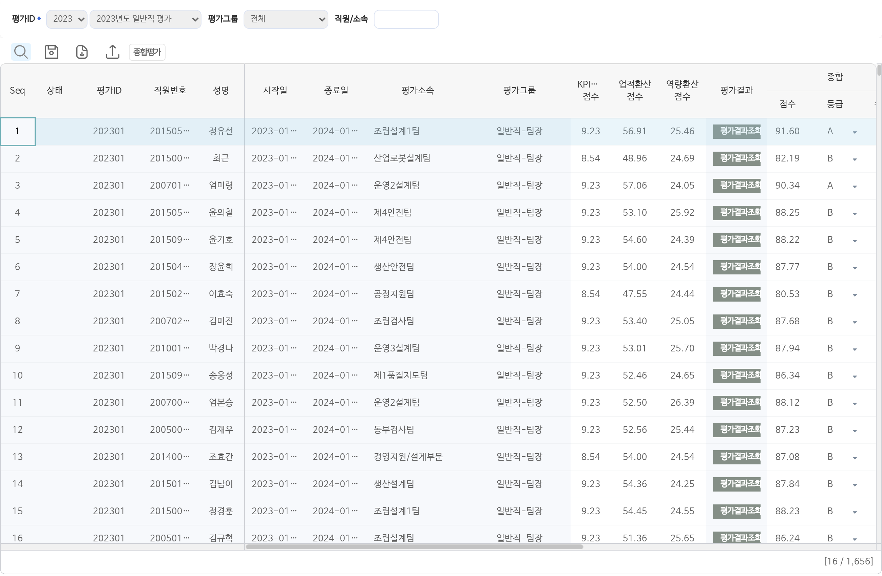Image resolution: width=882 pixels, height=576 pixels.
Task: Click 평가결과조회 button in 최근 row
Action: 736,158
